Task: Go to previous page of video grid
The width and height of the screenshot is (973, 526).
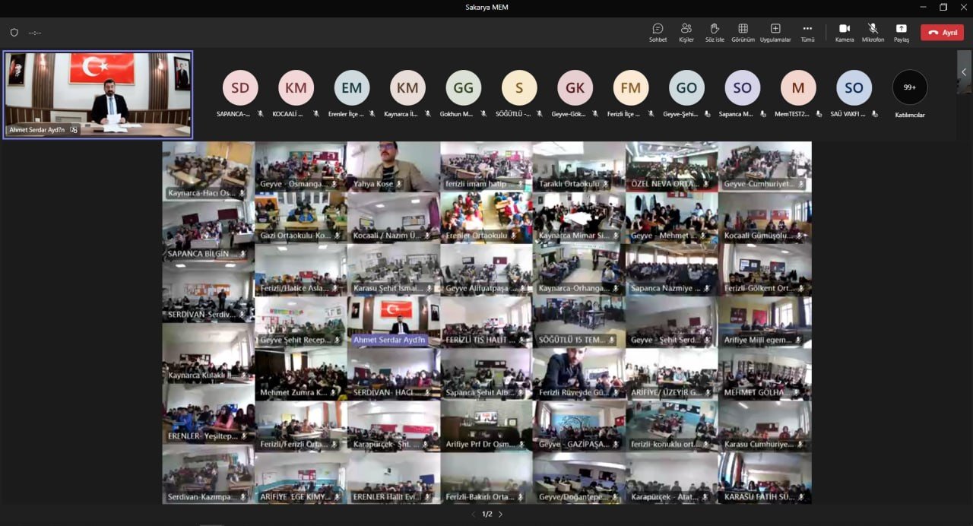Action: (x=473, y=515)
